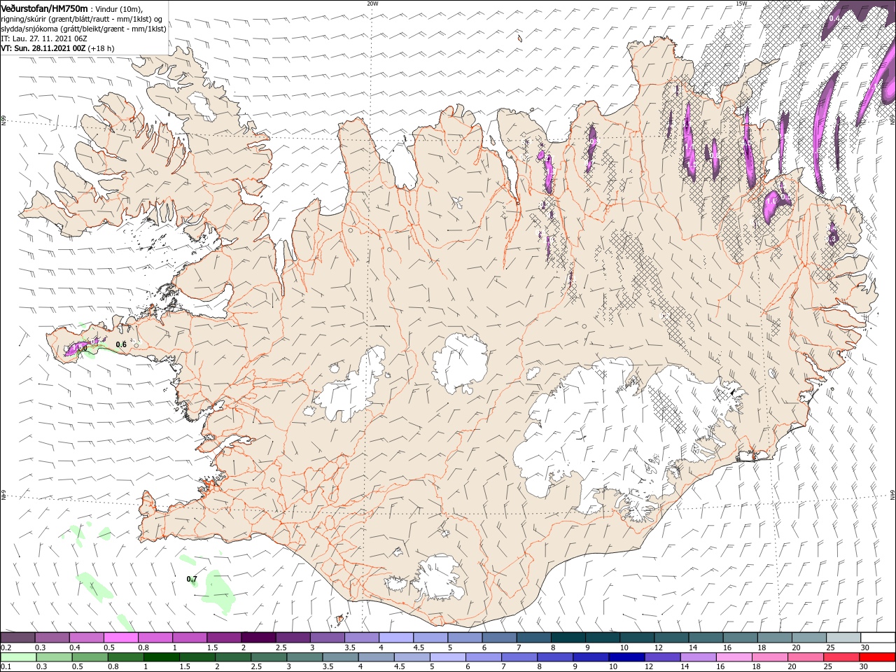Click the '(+18 h)' forecast offset text

(x=101, y=48)
